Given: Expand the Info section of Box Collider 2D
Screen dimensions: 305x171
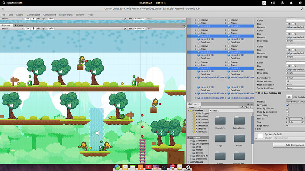Looking at the screenshot, I should (256, 129).
